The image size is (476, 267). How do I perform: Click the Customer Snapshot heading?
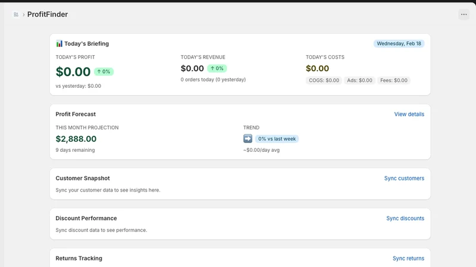[83, 179]
